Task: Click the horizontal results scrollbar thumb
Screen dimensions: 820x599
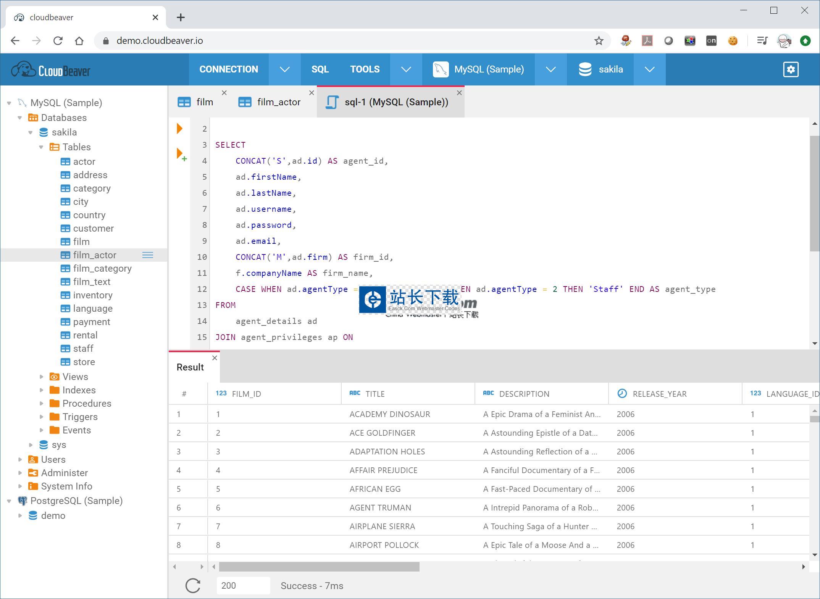Action: [319, 567]
